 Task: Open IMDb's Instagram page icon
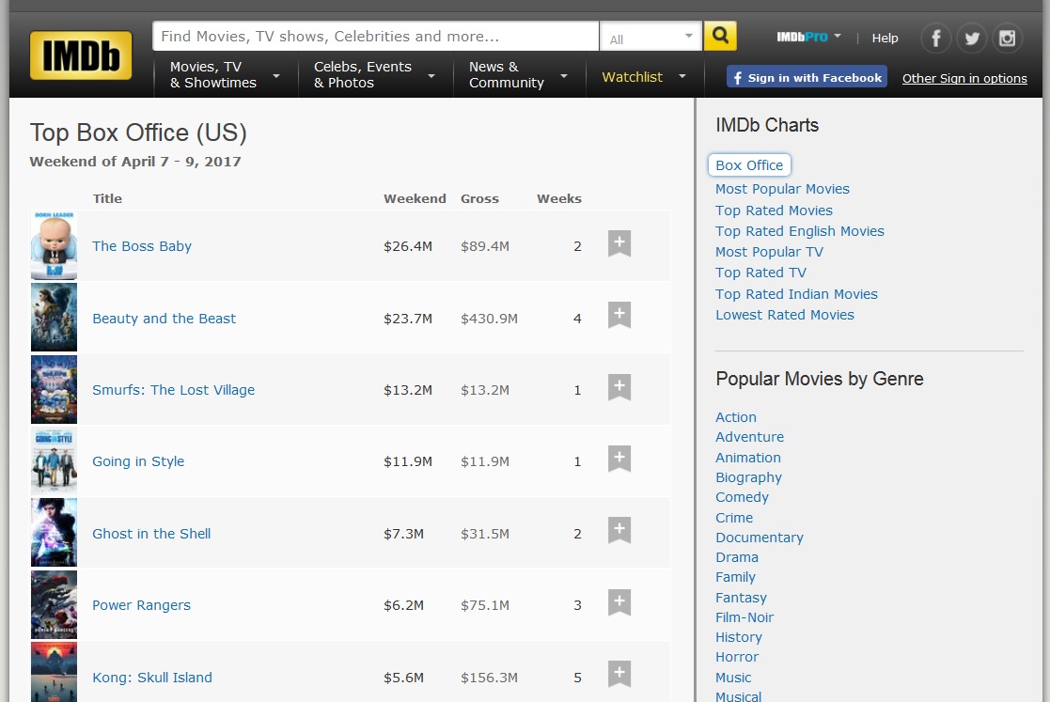(1007, 39)
